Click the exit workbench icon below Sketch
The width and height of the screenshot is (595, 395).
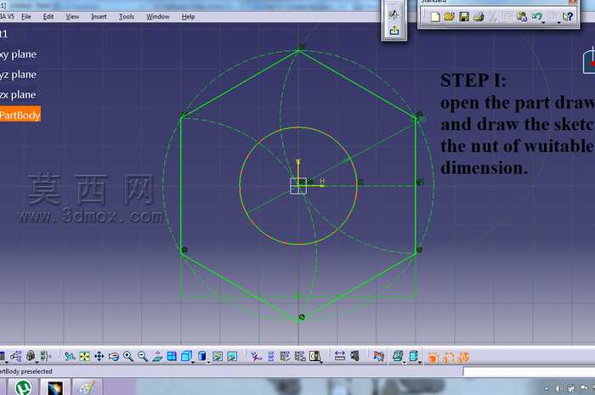point(394,31)
